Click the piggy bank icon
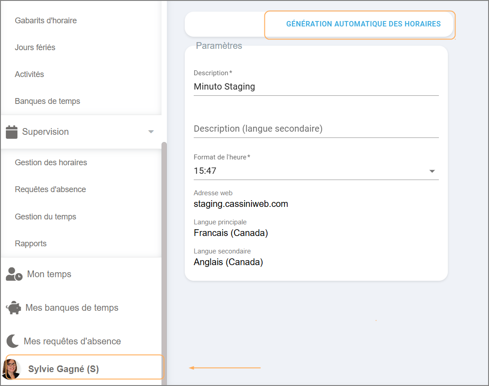This screenshot has height=386, width=489. point(13,308)
